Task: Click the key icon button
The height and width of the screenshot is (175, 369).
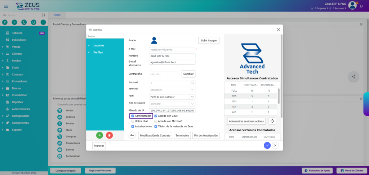Action: point(132,135)
